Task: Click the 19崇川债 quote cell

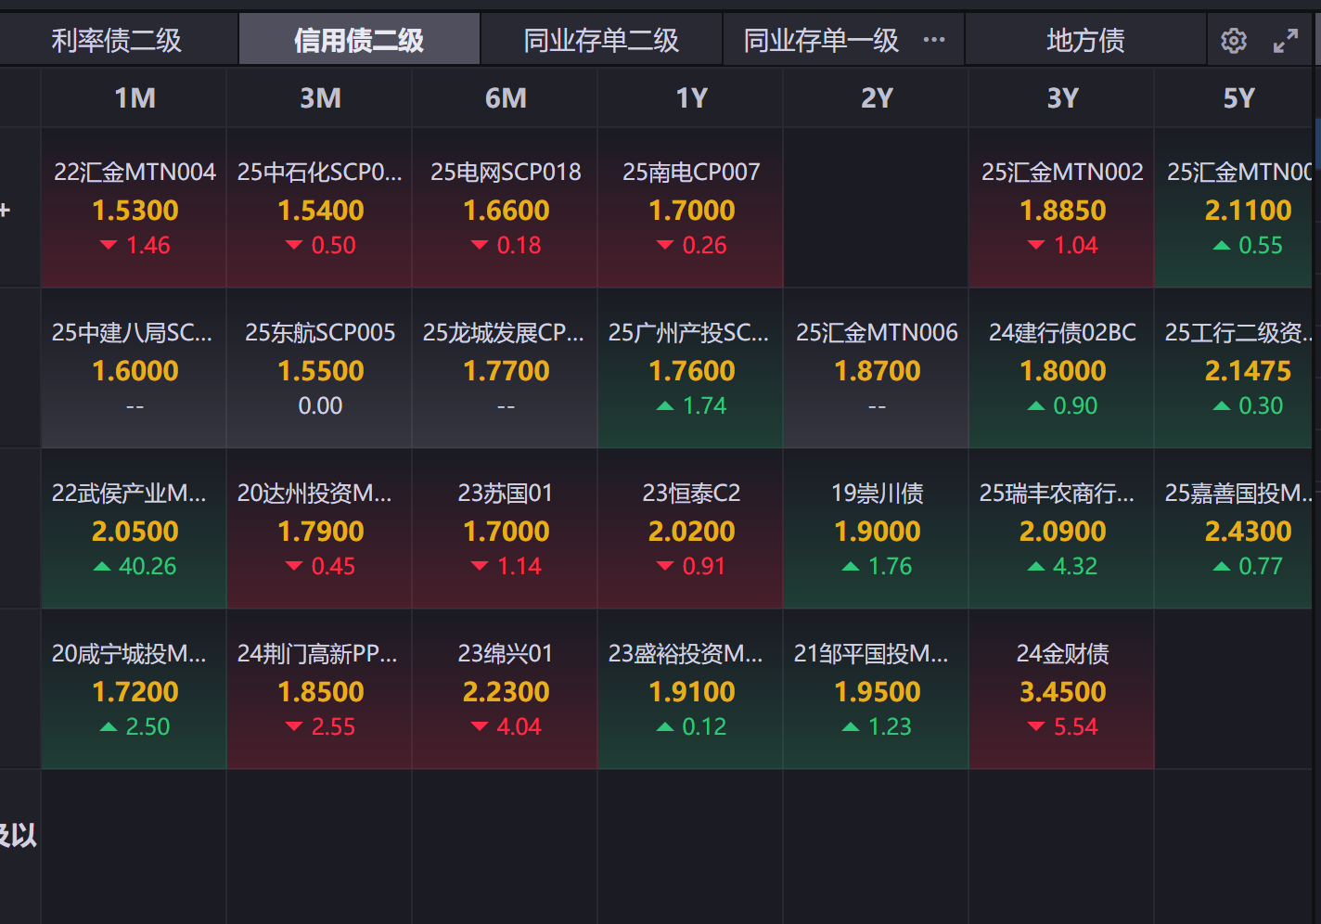Action: [x=877, y=530]
